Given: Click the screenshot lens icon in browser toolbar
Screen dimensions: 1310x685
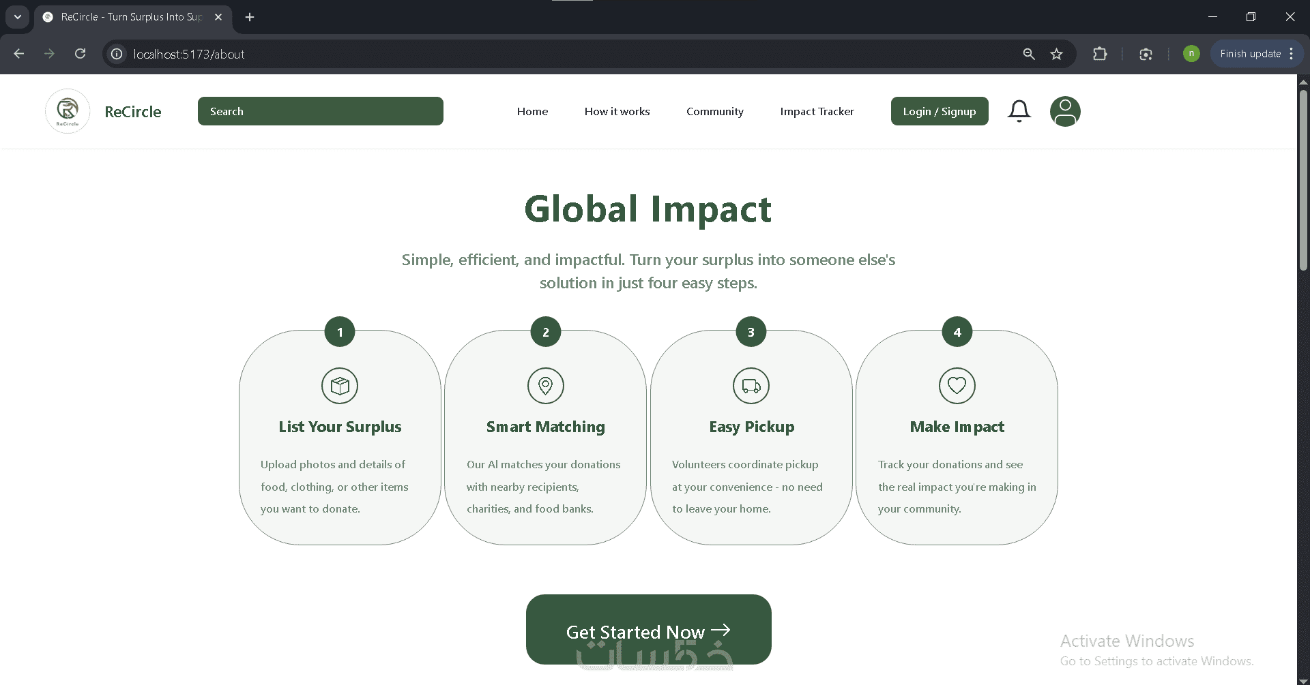Looking at the screenshot, I should (x=1146, y=54).
